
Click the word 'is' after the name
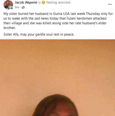(39, 3)
